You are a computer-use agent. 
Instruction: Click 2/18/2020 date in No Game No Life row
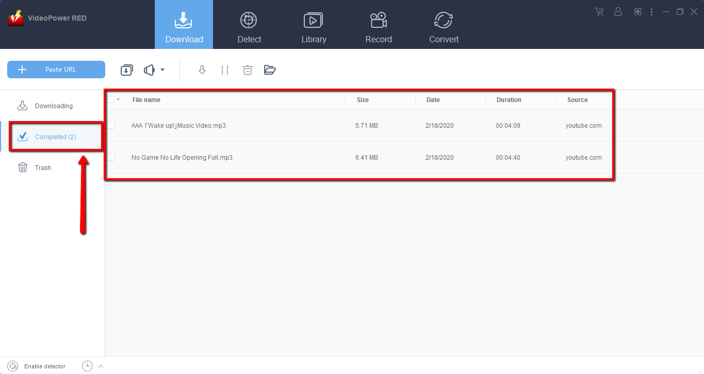439,158
